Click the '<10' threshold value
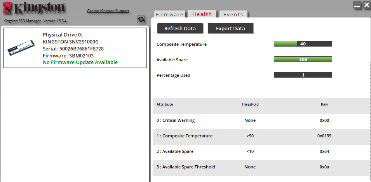Image resolution: width=371 pixels, height=182 pixels. pos(250,151)
